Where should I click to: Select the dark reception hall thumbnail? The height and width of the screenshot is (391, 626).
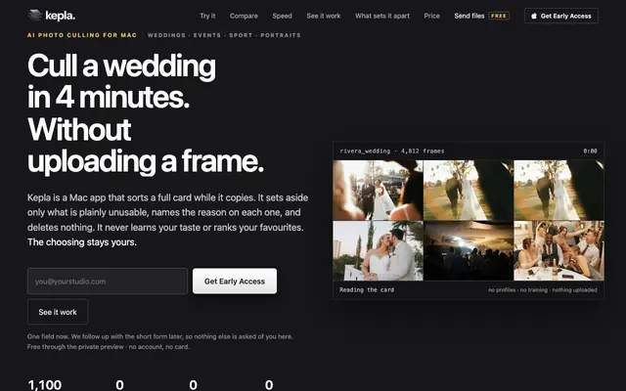469,250
